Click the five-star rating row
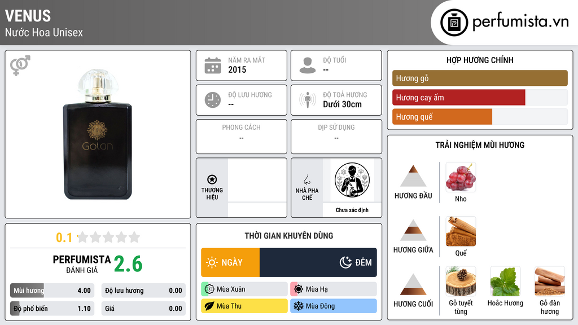 [108, 238]
